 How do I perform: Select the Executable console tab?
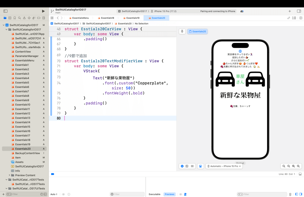pyautogui.click(x=155, y=194)
